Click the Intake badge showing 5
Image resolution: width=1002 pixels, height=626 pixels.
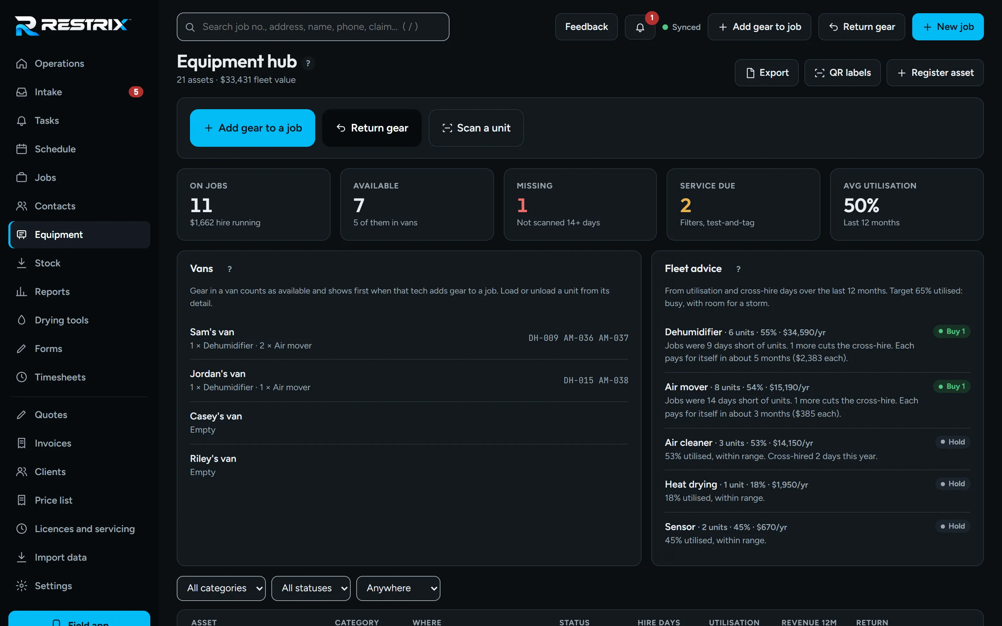tap(136, 92)
